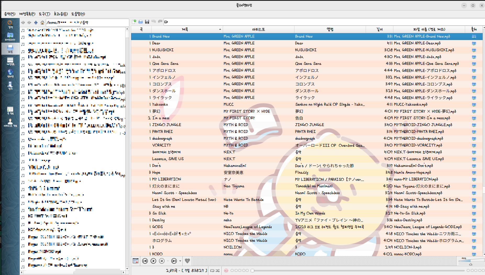The image size is (485, 275).
Task: Start playback with the play button
Action: pyautogui.click(x=153, y=261)
